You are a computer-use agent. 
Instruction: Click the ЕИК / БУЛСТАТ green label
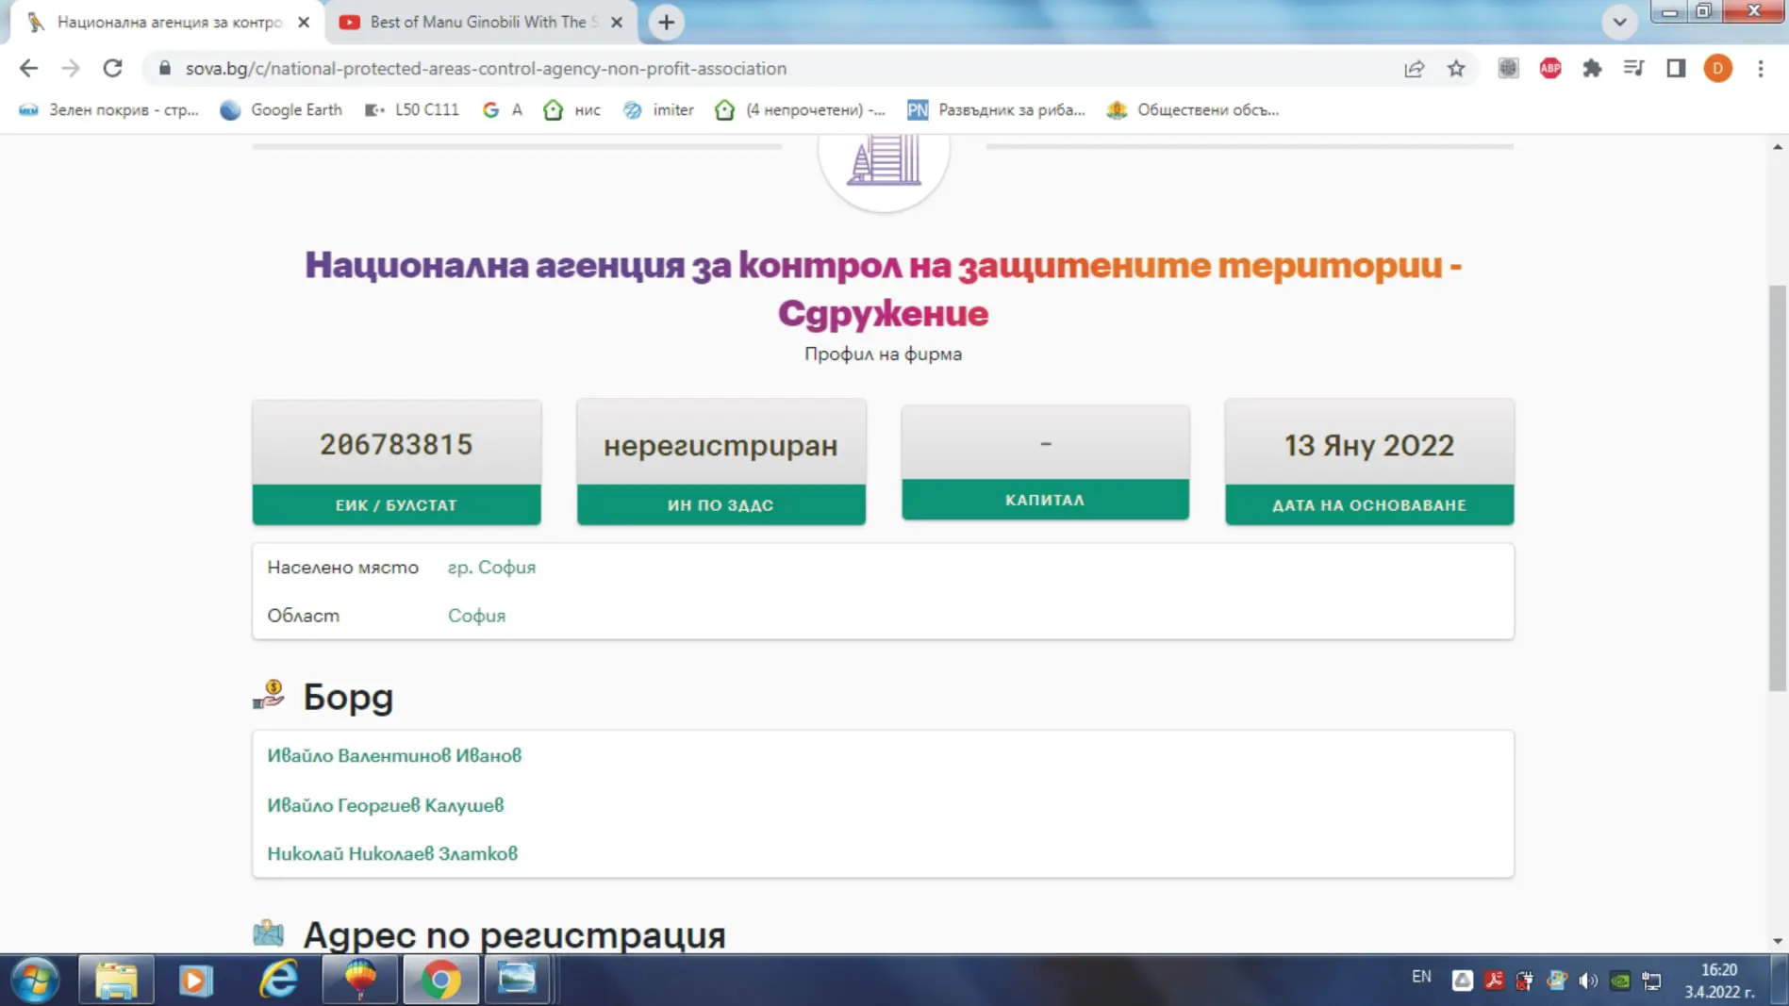click(396, 504)
